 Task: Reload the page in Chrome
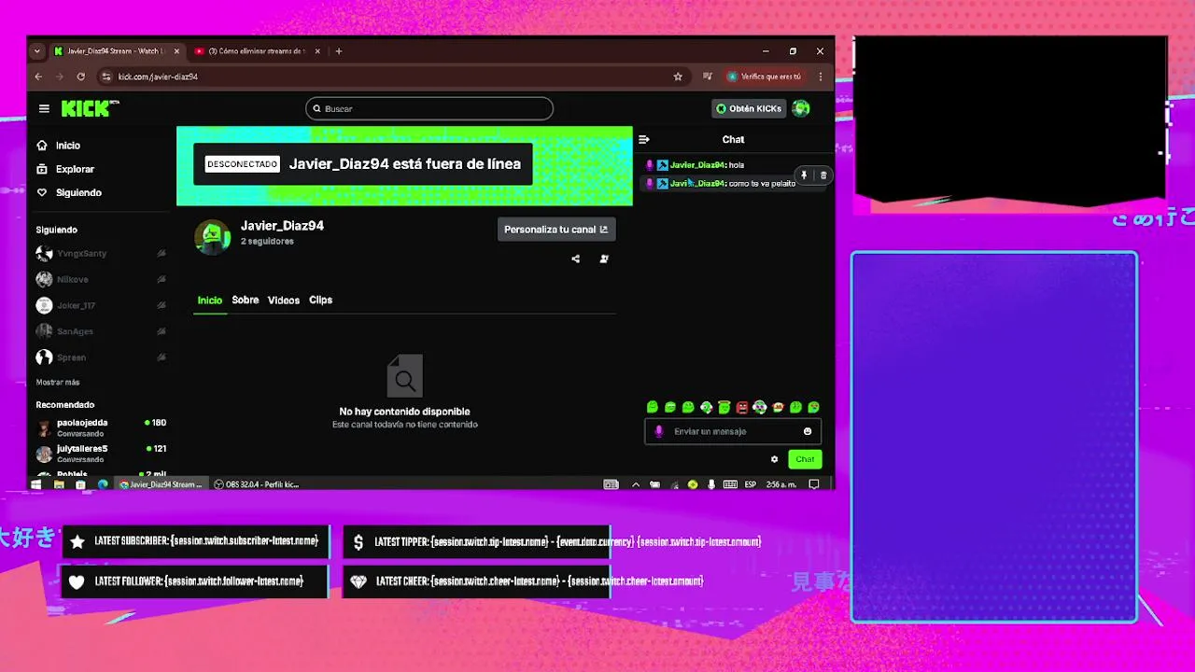(81, 77)
